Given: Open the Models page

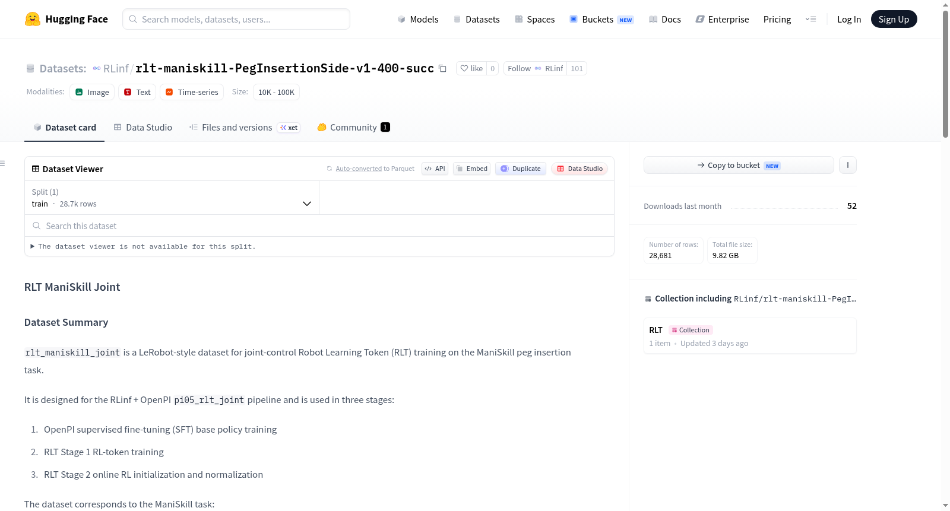Looking at the screenshot, I should (x=418, y=19).
